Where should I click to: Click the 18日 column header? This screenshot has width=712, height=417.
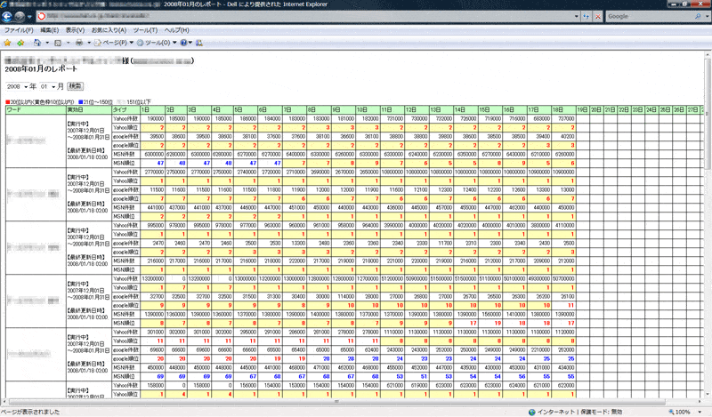pyautogui.click(x=563, y=110)
